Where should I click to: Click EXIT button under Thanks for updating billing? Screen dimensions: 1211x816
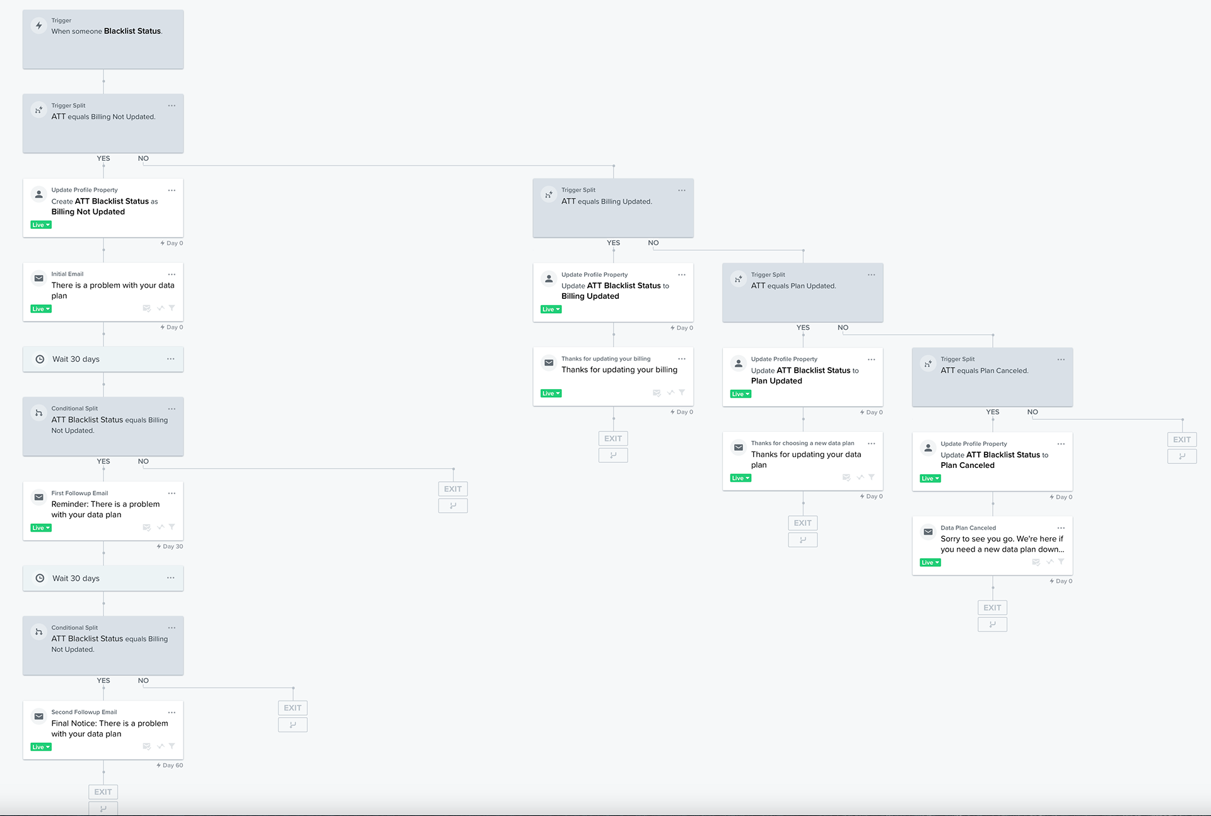pyautogui.click(x=613, y=439)
